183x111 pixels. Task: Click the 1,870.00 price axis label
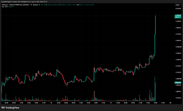point(178,98)
